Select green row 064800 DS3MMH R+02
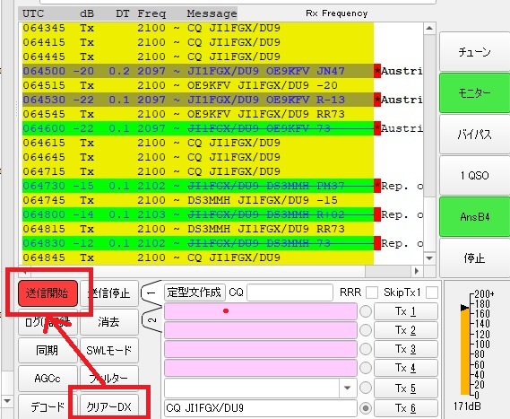The image size is (510, 419). pos(198,214)
